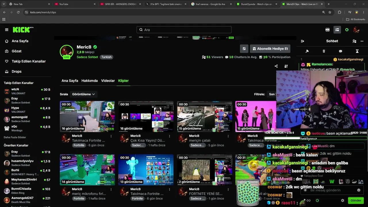Play the meriç mikrofonu fırlattı clip thumbnail

tap(87, 170)
